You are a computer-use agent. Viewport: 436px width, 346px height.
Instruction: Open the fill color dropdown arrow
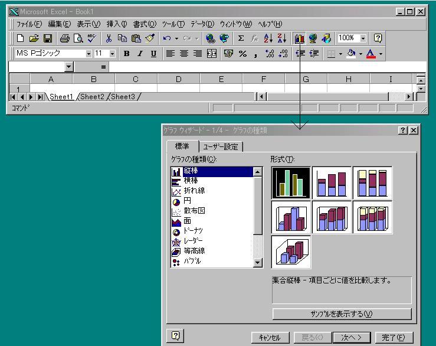pos(360,54)
